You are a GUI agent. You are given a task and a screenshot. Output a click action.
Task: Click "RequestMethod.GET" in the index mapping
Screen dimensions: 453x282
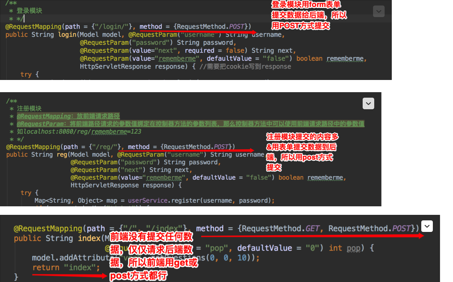(x=281, y=228)
